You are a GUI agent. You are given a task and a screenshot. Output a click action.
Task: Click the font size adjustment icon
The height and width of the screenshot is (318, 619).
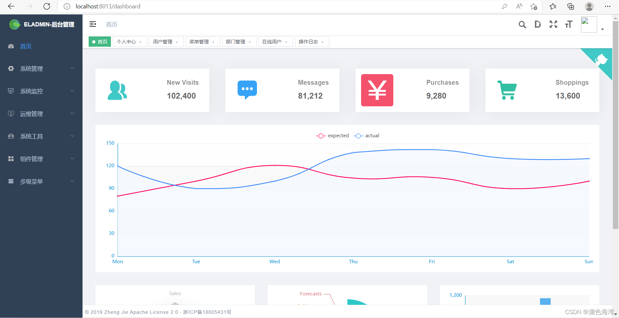click(568, 24)
